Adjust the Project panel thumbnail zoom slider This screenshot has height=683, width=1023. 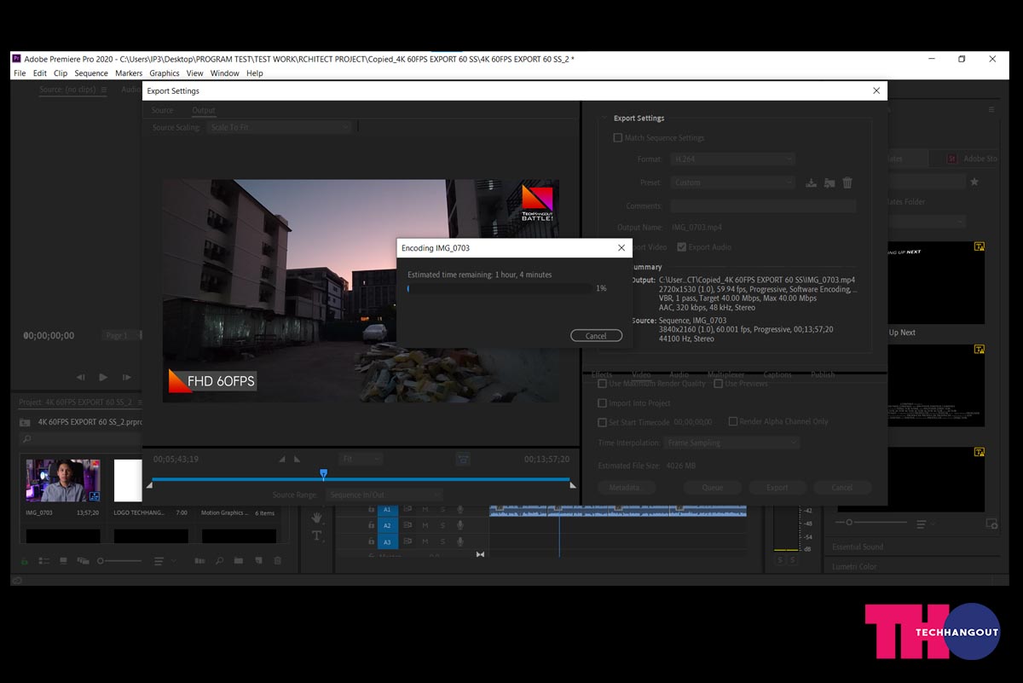(x=119, y=561)
